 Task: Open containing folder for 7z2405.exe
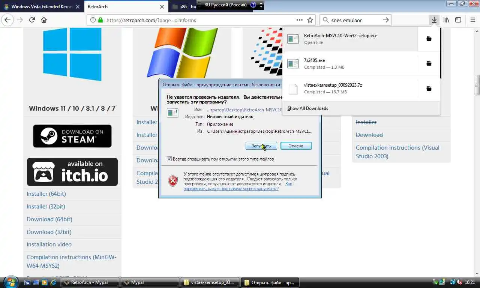point(429,63)
